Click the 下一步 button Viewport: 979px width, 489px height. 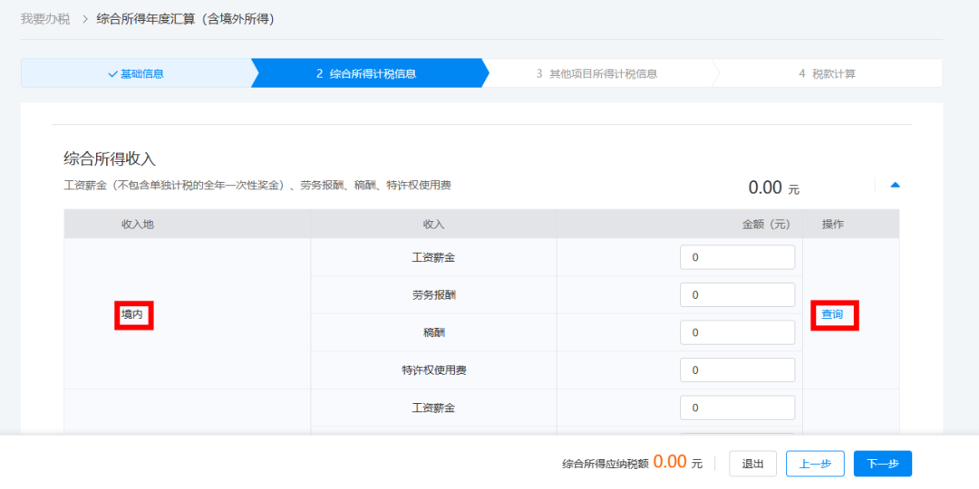(883, 464)
